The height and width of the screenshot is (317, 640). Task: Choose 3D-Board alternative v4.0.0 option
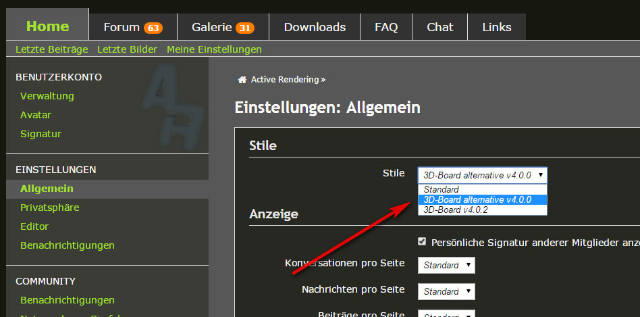(x=483, y=200)
